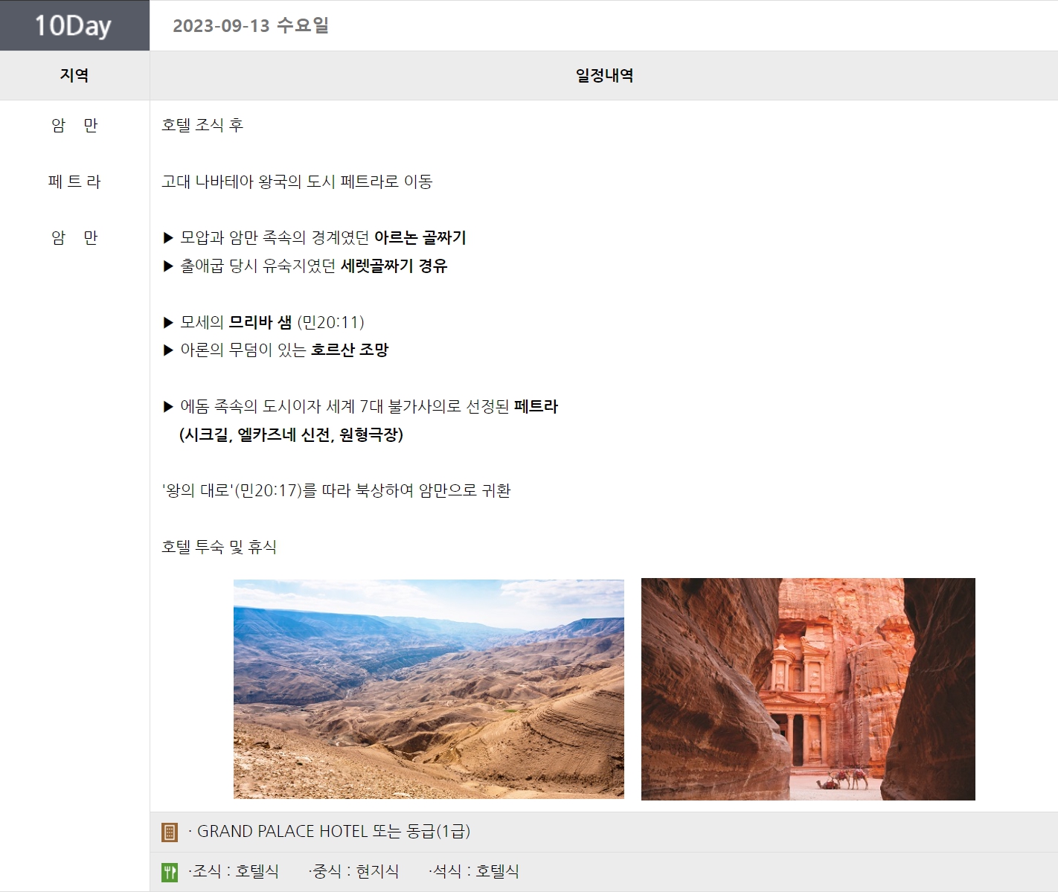Viewport: 1058px width, 892px height.
Task: Click the fork and knife meal icon
Action: click(x=170, y=872)
